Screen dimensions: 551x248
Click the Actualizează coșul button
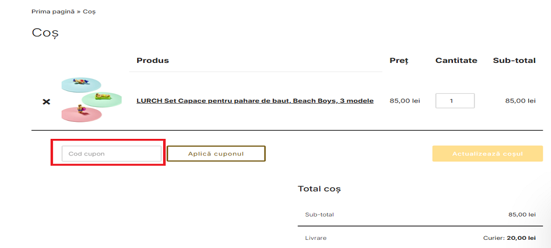[488, 154]
